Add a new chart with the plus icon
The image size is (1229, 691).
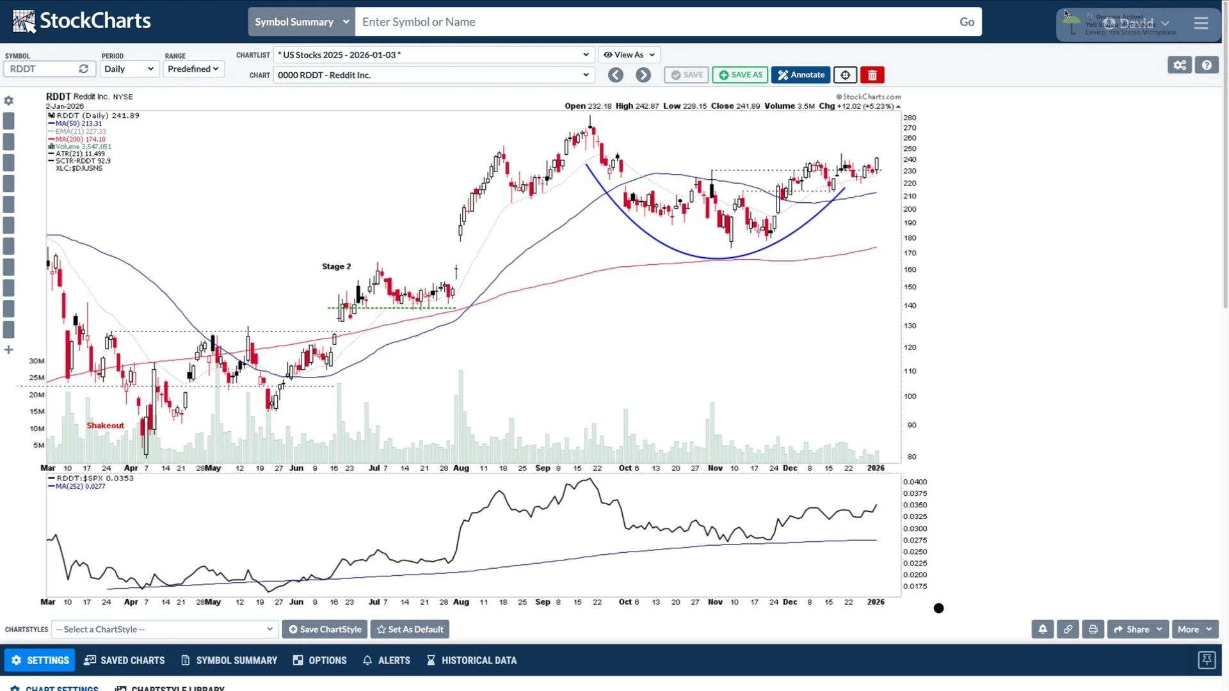pyautogui.click(x=8, y=349)
